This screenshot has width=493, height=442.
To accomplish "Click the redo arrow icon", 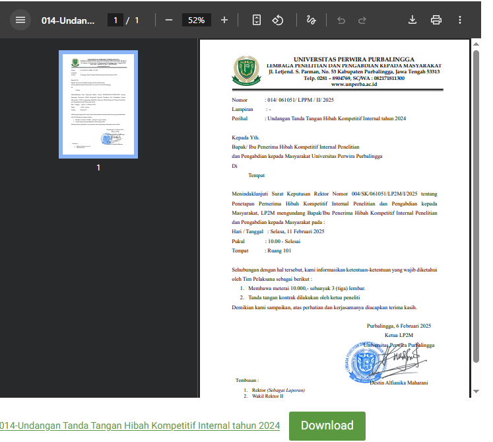I will (x=362, y=20).
